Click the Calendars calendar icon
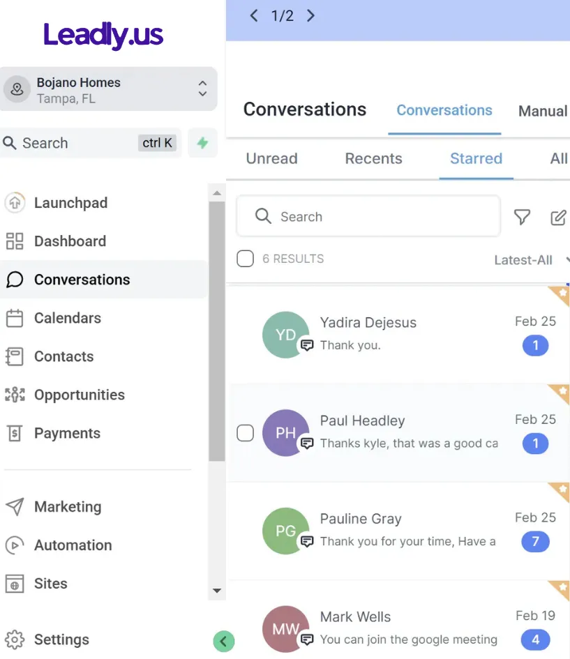 point(15,318)
